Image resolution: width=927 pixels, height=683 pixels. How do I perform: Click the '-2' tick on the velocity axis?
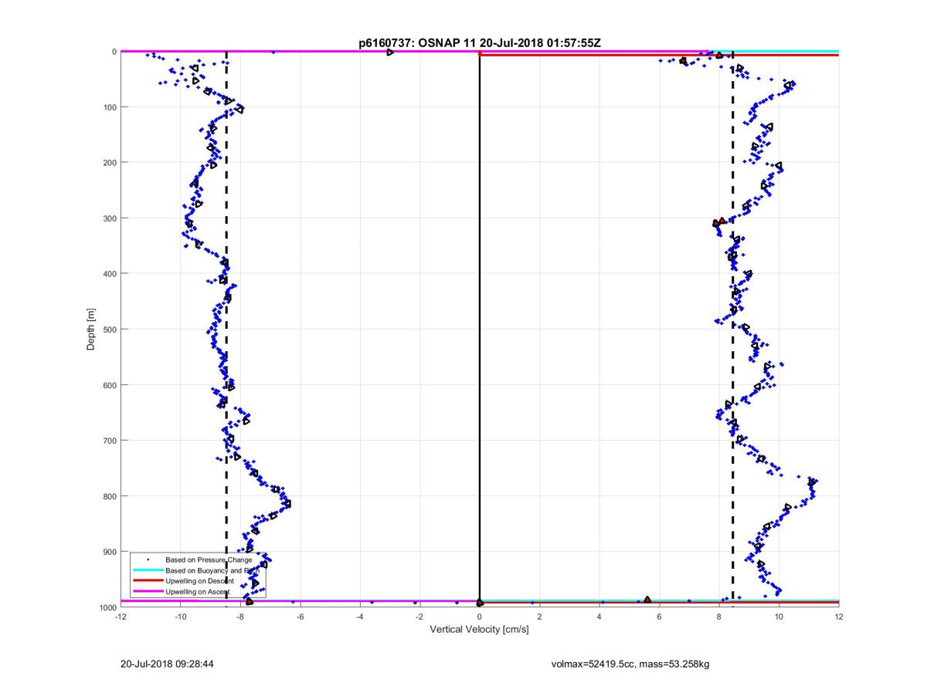coord(419,617)
